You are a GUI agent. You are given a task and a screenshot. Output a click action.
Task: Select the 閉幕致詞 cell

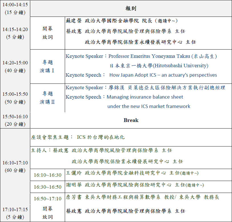tap(47, 213)
